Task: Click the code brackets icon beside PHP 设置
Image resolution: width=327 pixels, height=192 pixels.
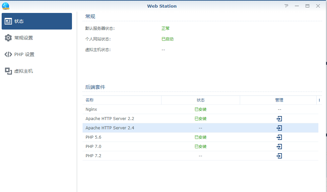Action: pos(8,54)
